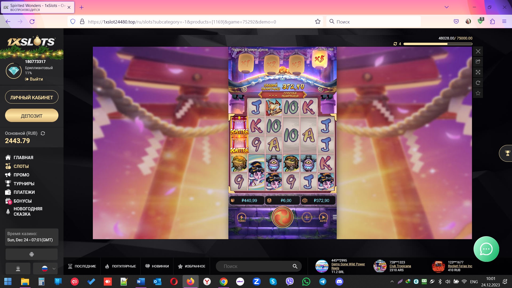512x288 pixels.
Task: Open the list all tabs dropdown
Action: click(446, 7)
